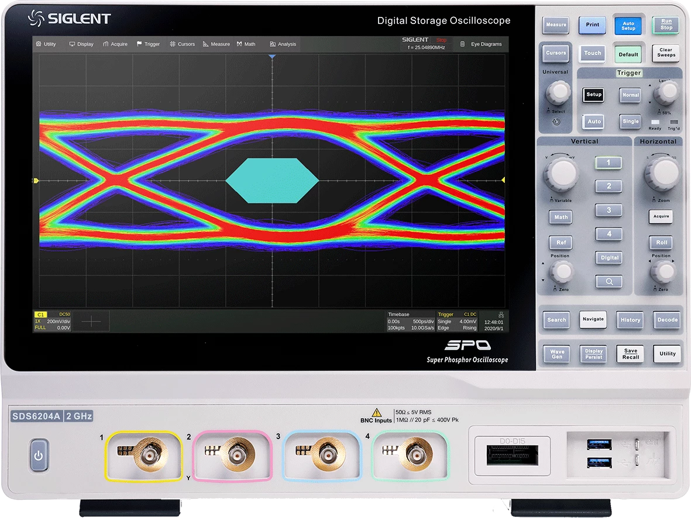Toggle the Touch screen button
The width and height of the screenshot is (691, 518).
point(592,53)
